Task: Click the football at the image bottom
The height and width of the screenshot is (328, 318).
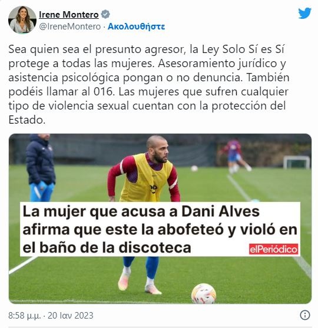Action: coord(204,293)
